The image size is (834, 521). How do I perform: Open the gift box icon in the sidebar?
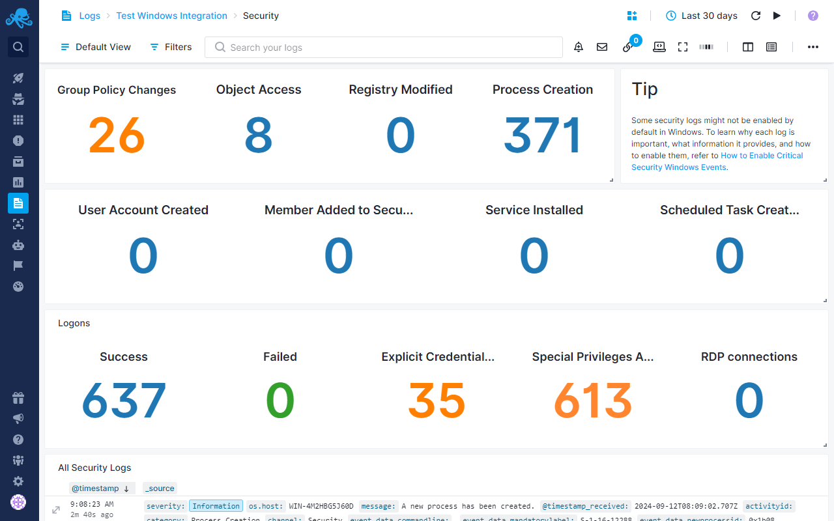click(18, 398)
